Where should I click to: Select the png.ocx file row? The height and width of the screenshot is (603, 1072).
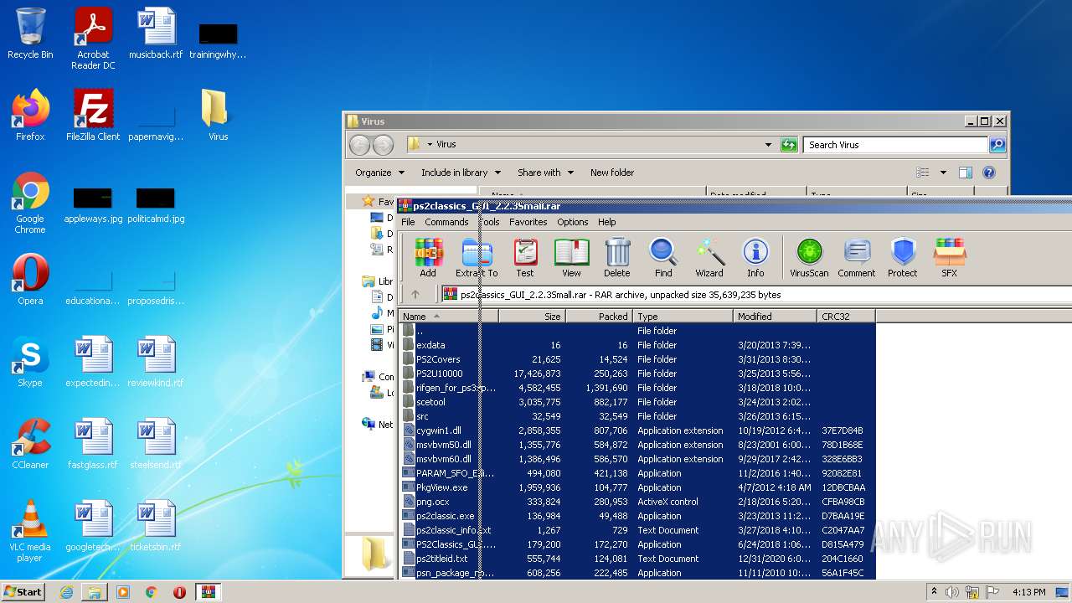pyautogui.click(x=636, y=502)
